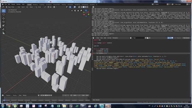
Task: Switch to wireframe viewport shading
Action: click(82, 7)
